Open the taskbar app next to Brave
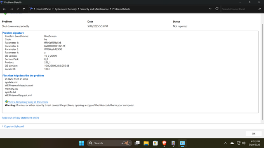Image resolution: width=264 pixels, height=148 pixels. pyautogui.click(x=173, y=143)
